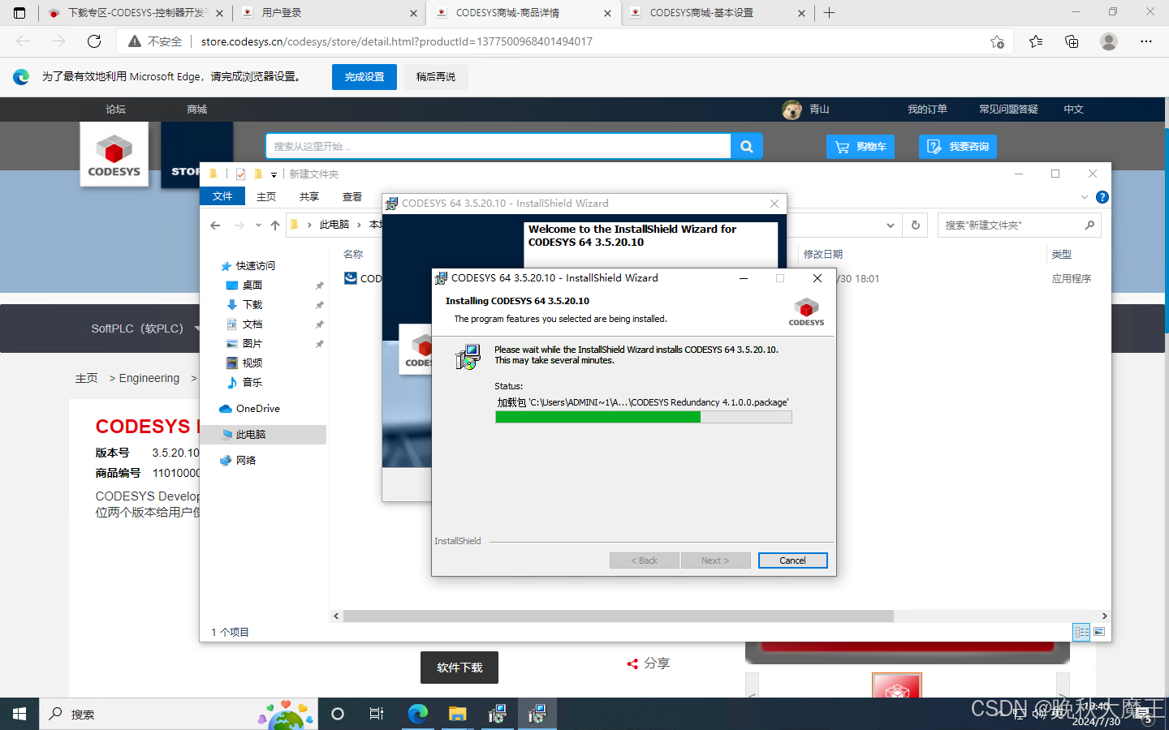Click File Explorer back arrow
Screen dimensions: 1169x730
coord(215,225)
